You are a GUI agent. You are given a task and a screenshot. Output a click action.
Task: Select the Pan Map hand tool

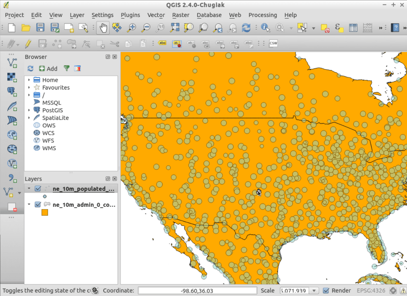[x=103, y=28]
